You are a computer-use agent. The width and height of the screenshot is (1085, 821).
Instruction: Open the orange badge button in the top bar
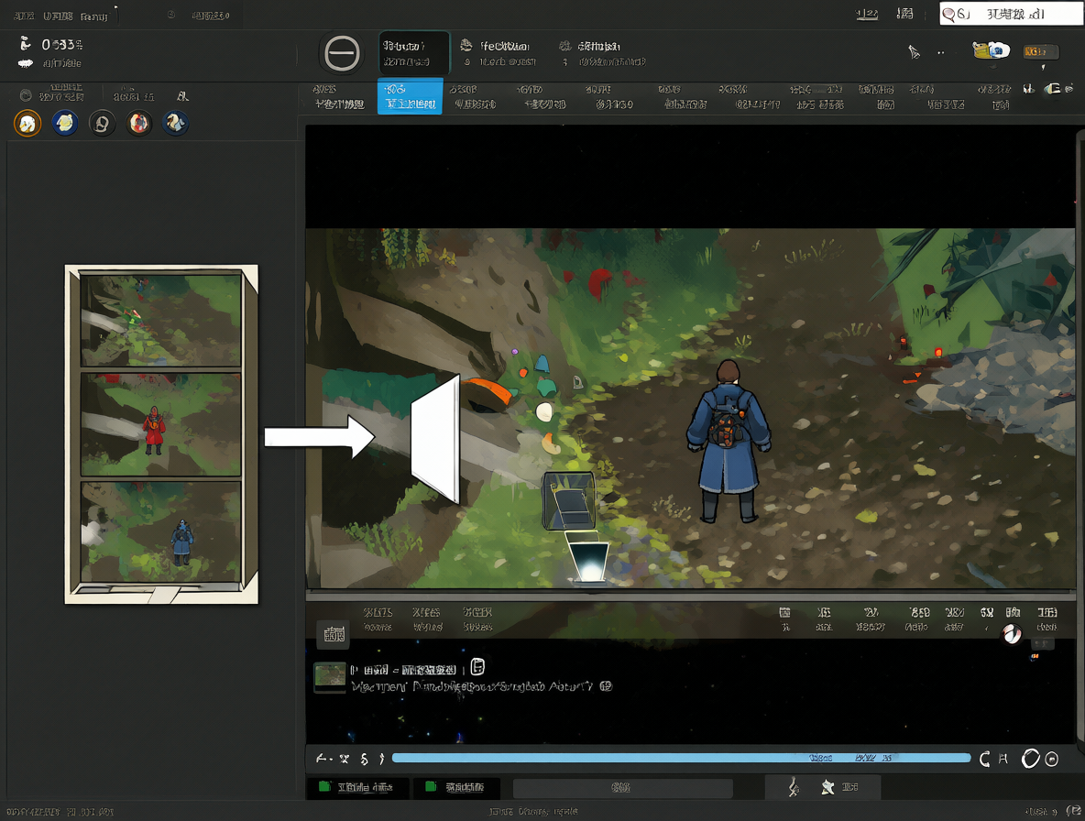1040,52
